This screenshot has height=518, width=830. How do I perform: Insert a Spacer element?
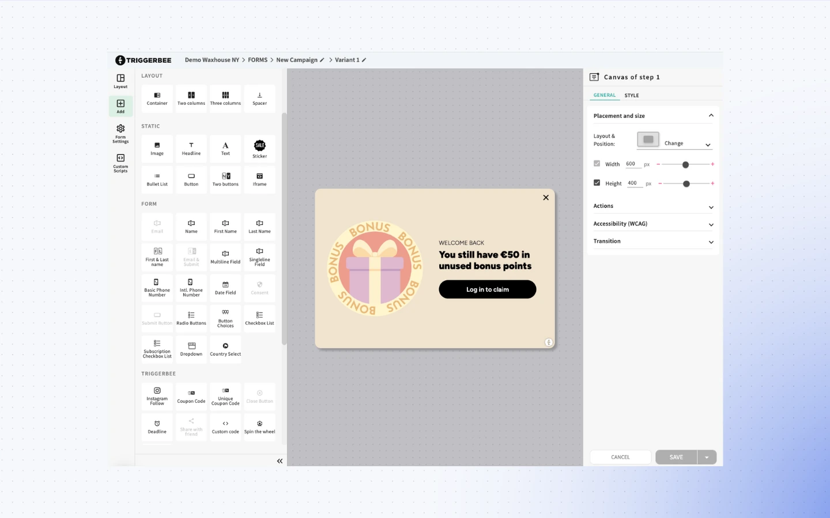pos(259,98)
